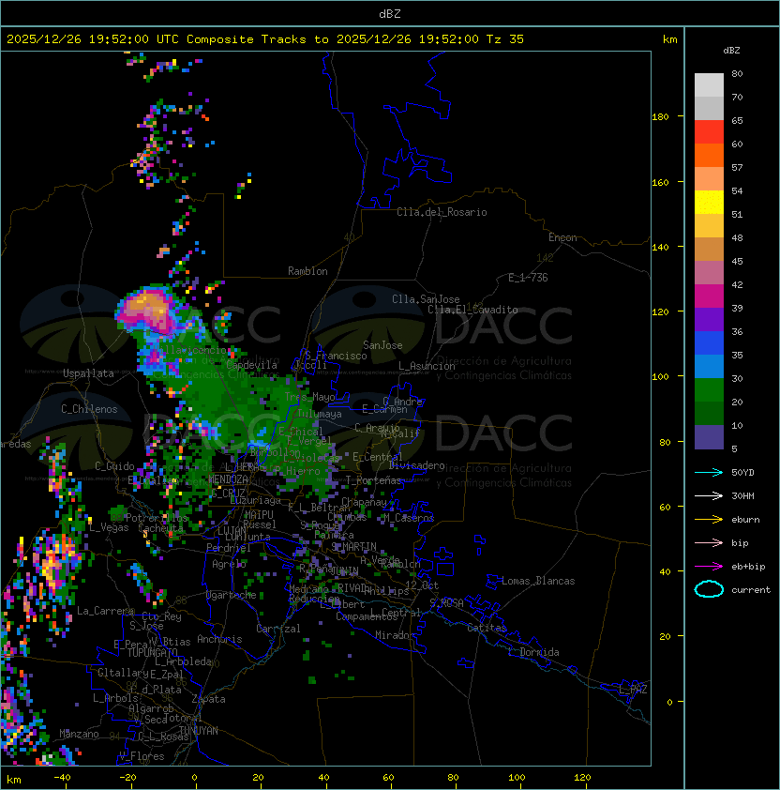Click the yellow eburn arrow legend icon

tap(709, 520)
